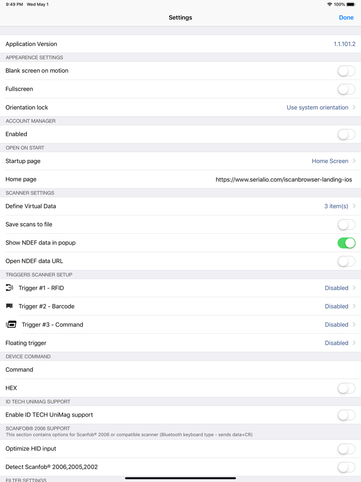This screenshot has width=361, height=482.
Task: Enable ID TECH UniMag support
Action: (346, 414)
